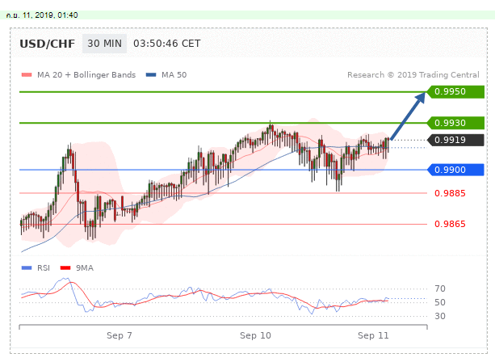Click the RSI legend label
This screenshot has height=362, width=495.
pyautogui.click(x=44, y=268)
